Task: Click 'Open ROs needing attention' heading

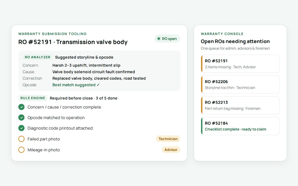Action: [235, 41]
